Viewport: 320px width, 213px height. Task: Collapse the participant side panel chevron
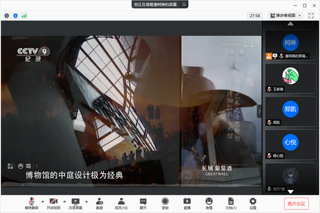point(259,111)
